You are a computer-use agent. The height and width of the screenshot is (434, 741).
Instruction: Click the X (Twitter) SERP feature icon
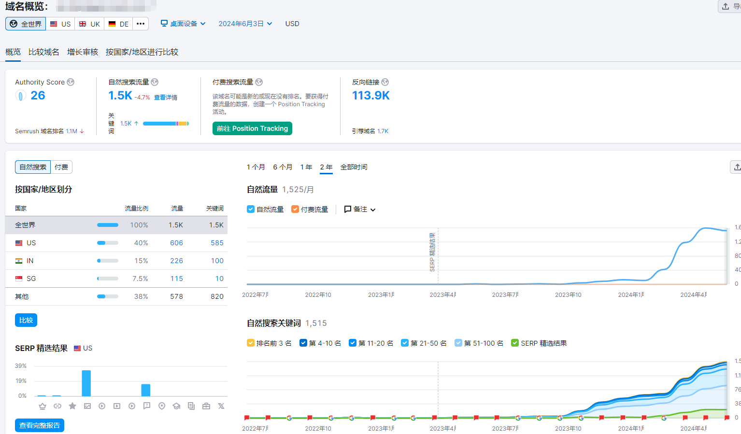click(x=221, y=406)
